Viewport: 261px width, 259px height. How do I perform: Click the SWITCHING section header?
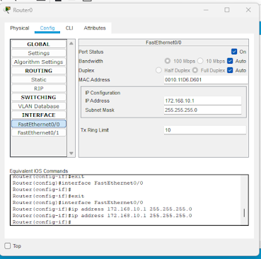pyautogui.click(x=39, y=98)
